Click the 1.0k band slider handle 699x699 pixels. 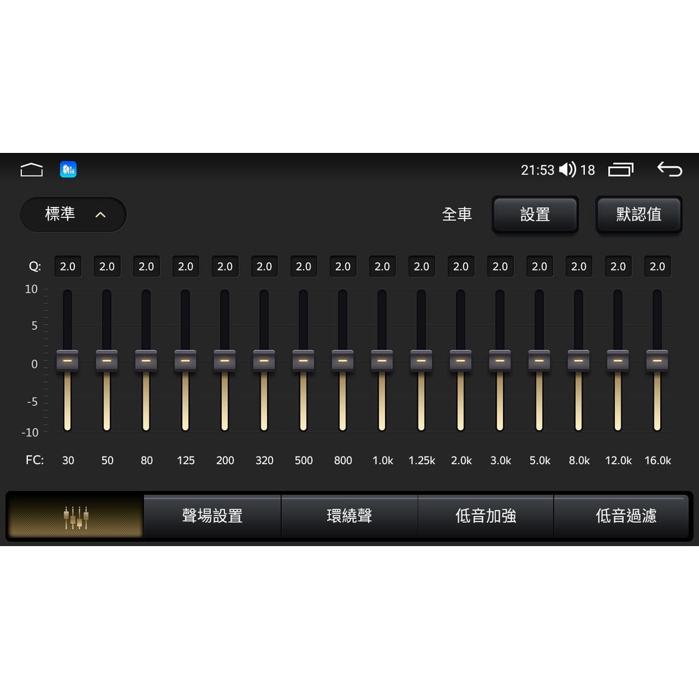(382, 360)
